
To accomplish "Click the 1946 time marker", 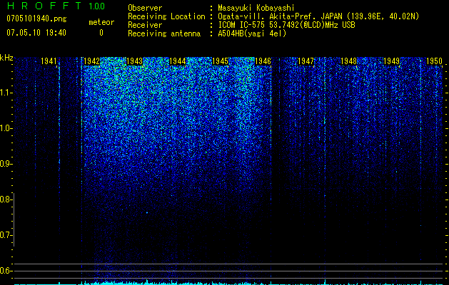I will (263, 61).
